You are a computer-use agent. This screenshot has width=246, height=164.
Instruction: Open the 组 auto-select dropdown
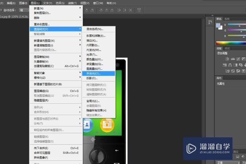pos(24,10)
